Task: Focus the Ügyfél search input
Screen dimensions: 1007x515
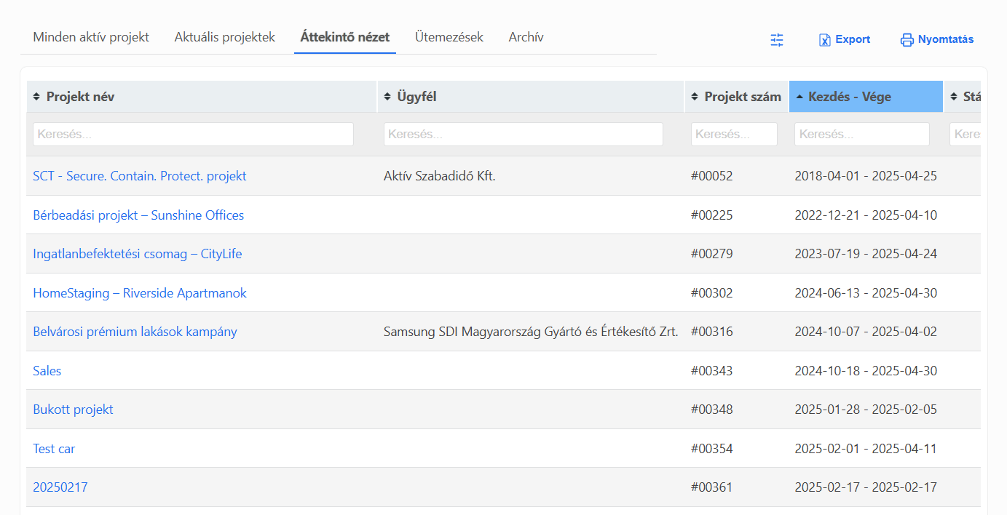Action: tap(523, 135)
